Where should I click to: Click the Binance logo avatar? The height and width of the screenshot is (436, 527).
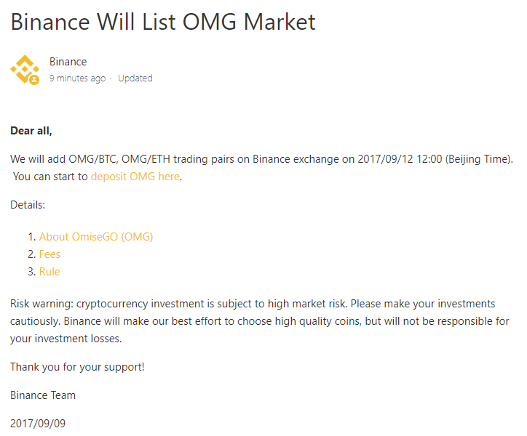24,69
